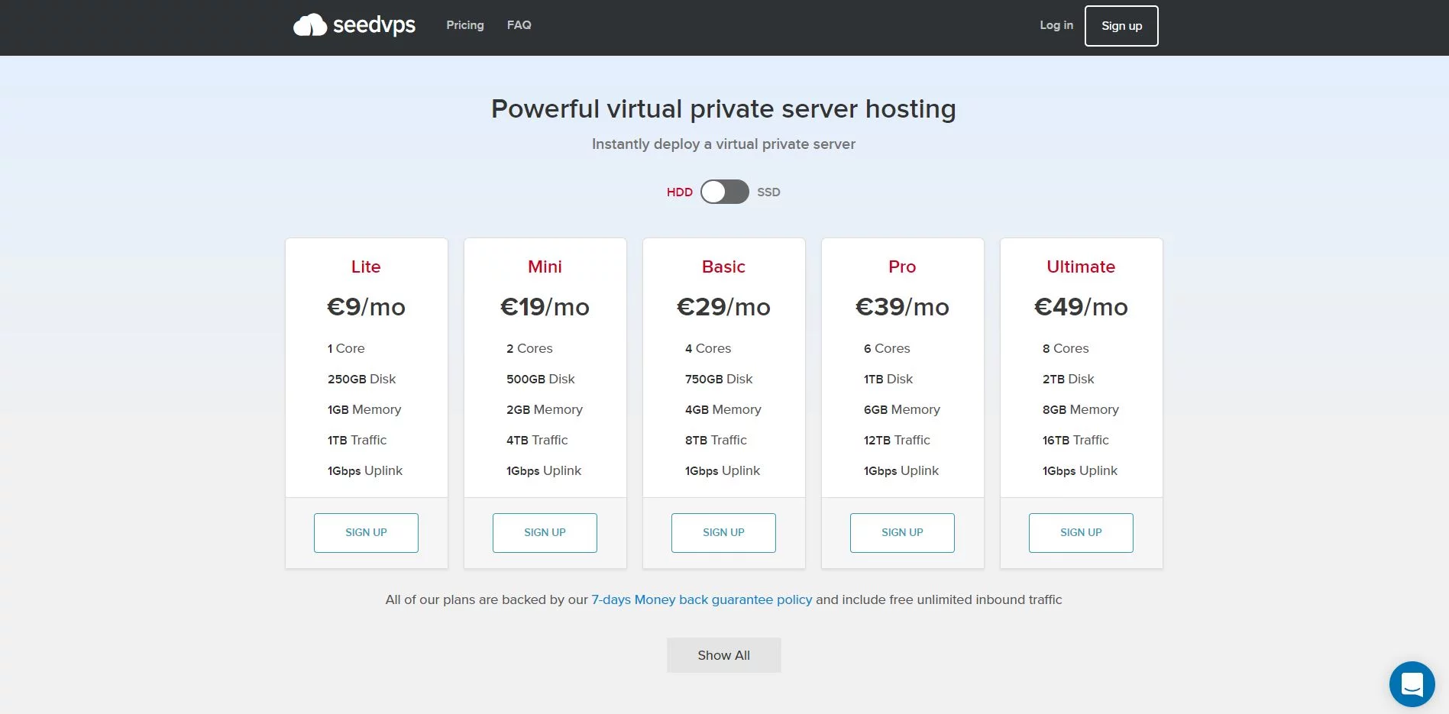Click the Show All button

[x=723, y=655]
